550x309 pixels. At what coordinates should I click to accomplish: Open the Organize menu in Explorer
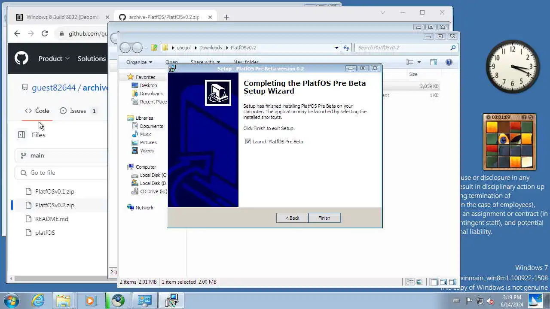tap(139, 62)
